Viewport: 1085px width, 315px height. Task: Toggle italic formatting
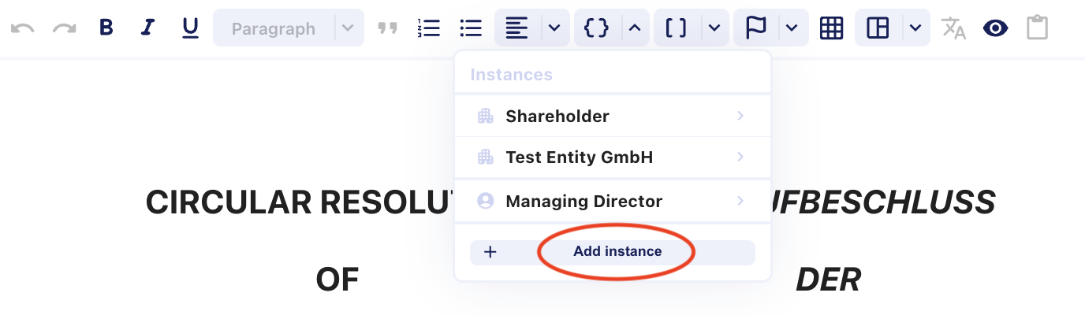(x=148, y=28)
